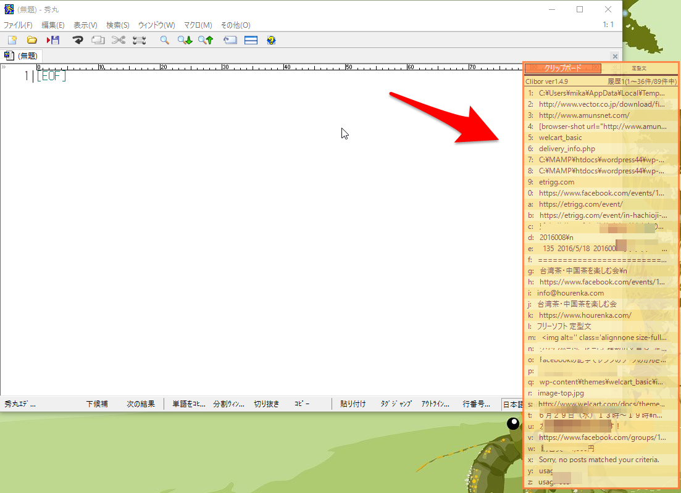This screenshot has width=681, height=493.
Task: Click the タグジャンプ function key button
Action: [396, 404]
